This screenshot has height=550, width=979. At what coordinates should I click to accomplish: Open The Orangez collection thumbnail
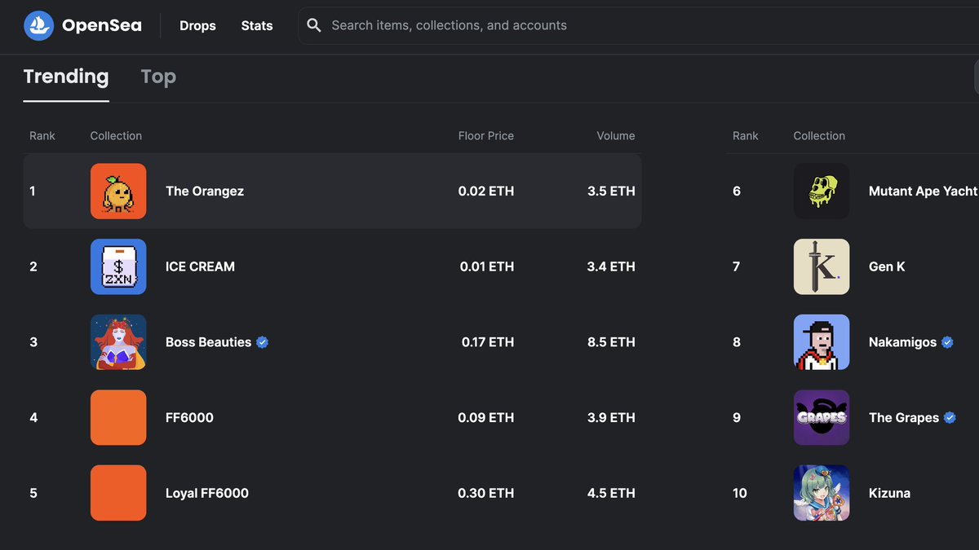(118, 191)
